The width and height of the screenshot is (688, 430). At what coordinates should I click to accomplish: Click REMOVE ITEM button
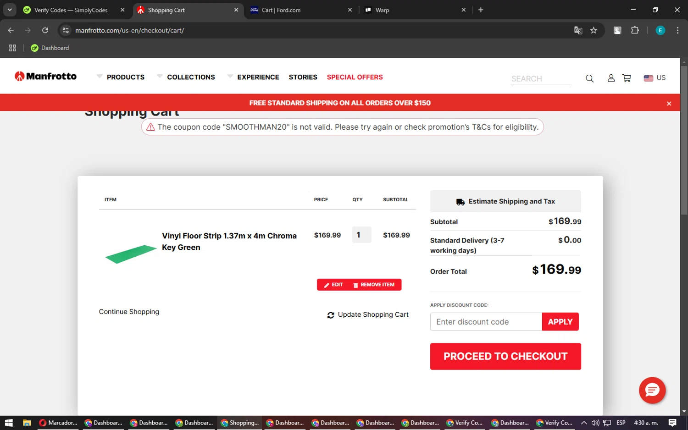tap(374, 285)
